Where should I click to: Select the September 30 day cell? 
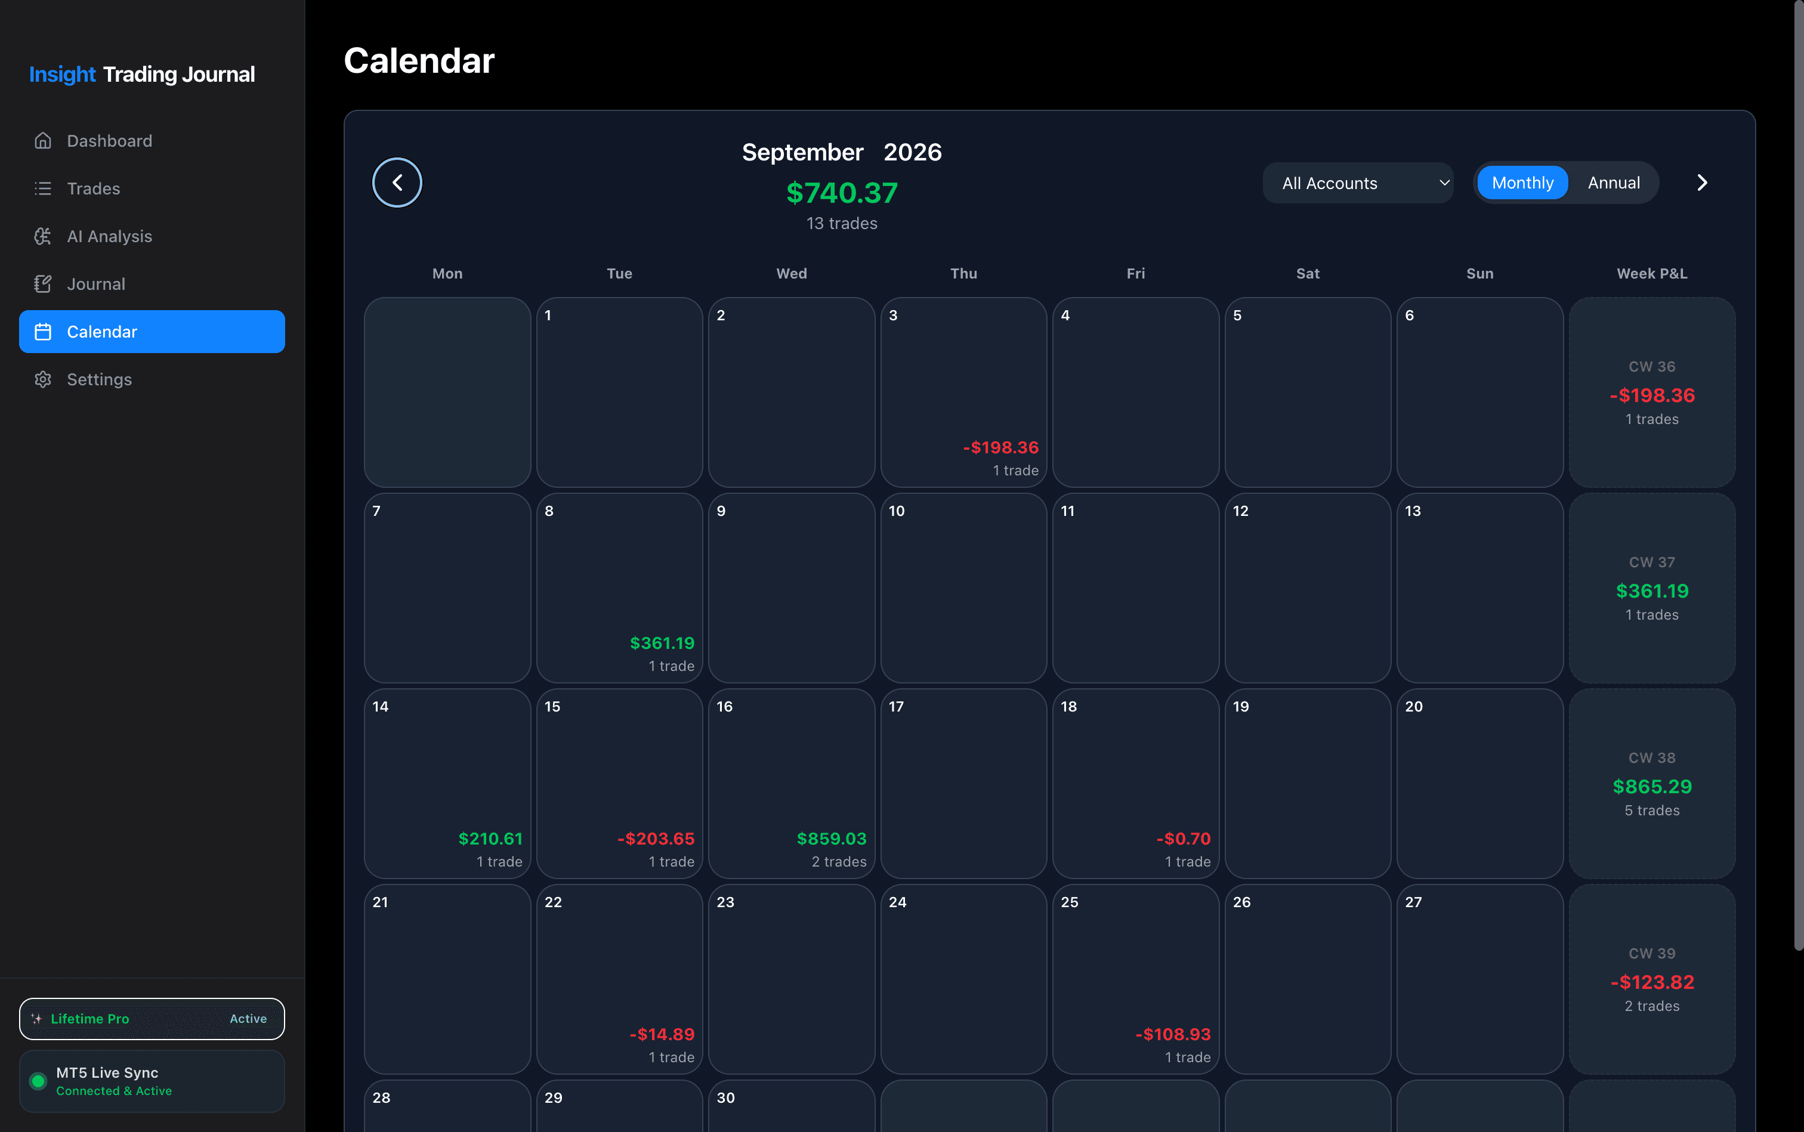[x=792, y=1106]
